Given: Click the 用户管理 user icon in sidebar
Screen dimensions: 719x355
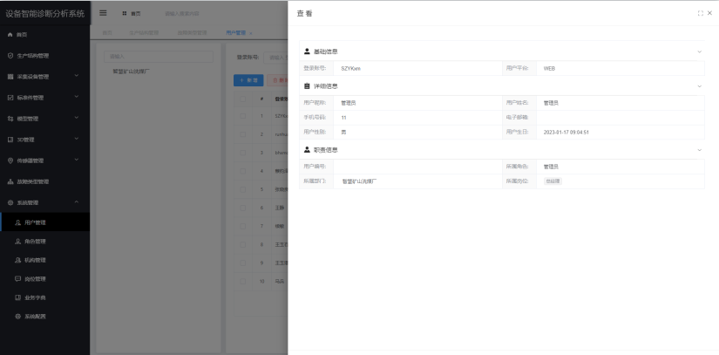Looking at the screenshot, I should point(18,222).
